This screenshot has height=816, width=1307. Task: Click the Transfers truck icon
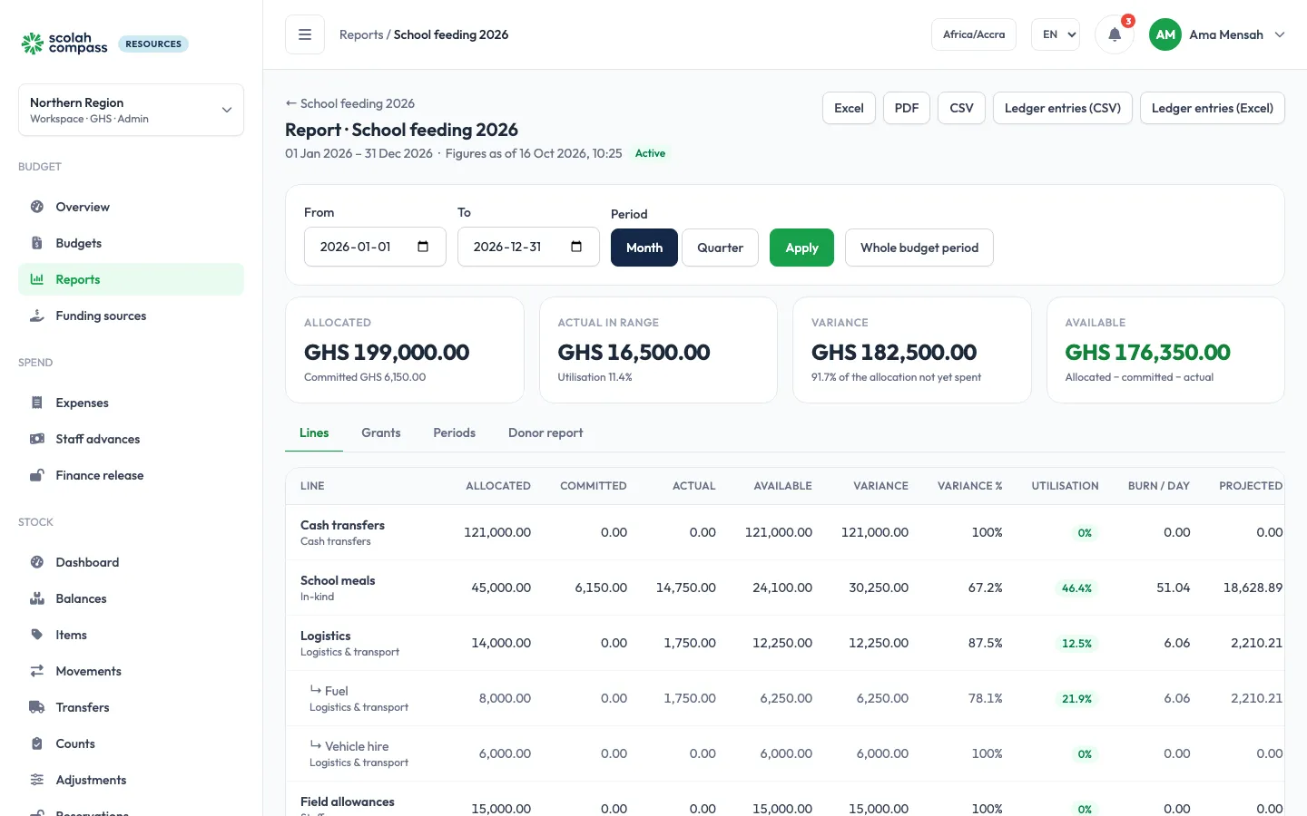click(37, 707)
